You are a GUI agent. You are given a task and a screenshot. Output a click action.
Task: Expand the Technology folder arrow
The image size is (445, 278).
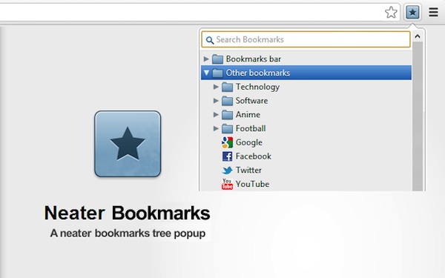point(216,87)
